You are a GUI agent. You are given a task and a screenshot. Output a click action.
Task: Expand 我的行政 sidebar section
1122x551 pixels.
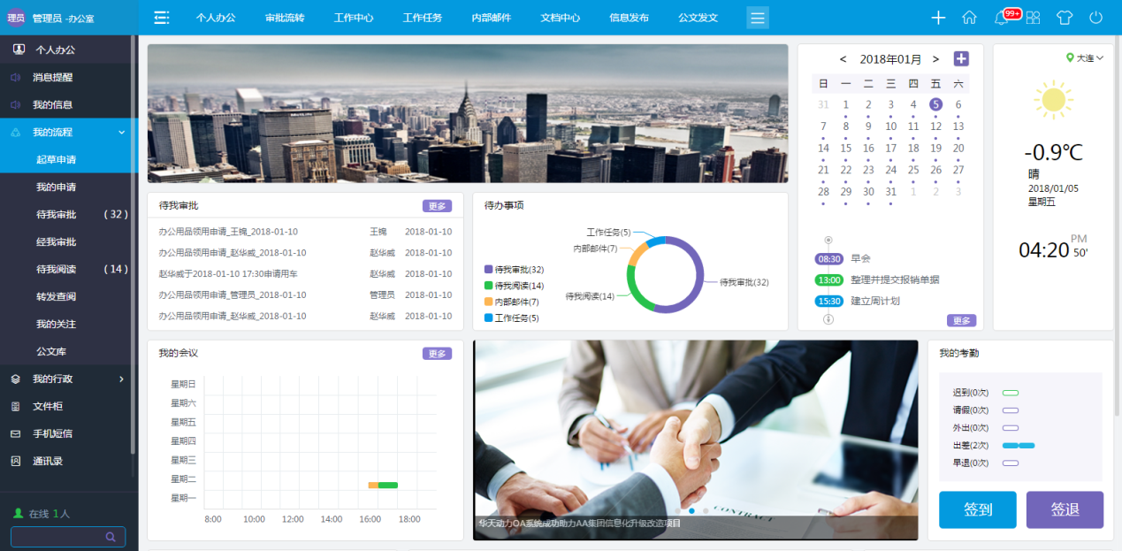click(121, 379)
